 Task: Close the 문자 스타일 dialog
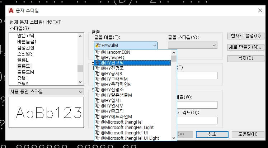click(260, 11)
